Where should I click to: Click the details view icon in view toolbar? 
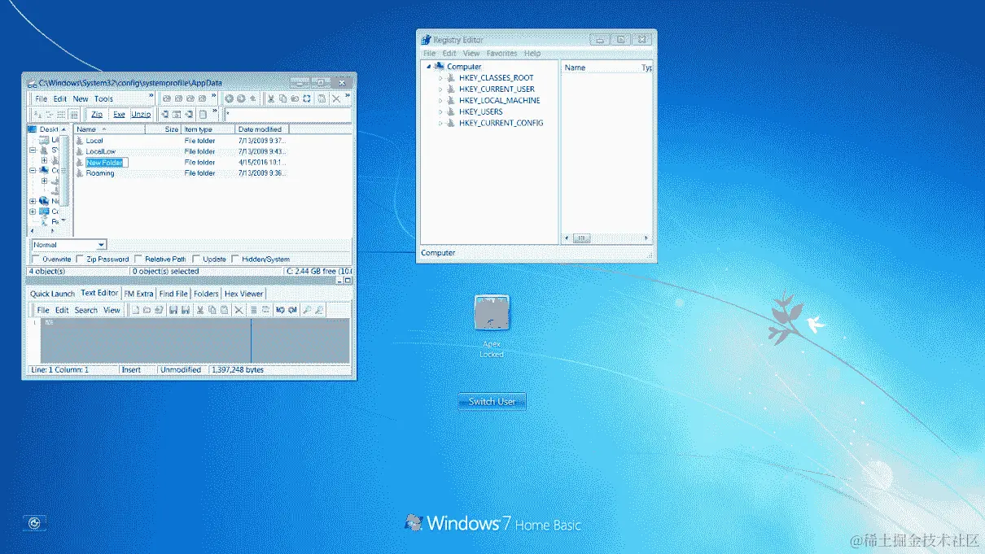pos(74,115)
